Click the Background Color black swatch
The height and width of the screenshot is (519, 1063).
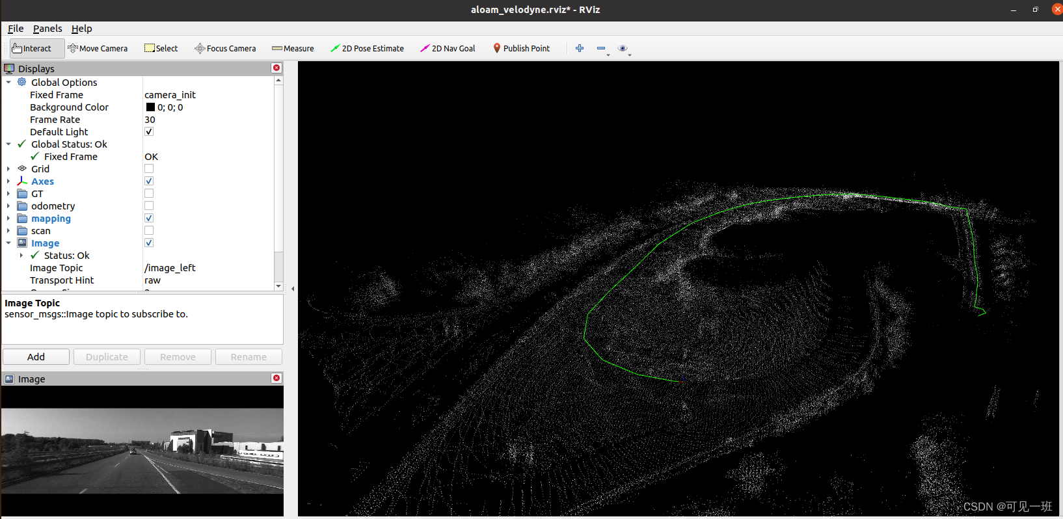[x=150, y=107]
